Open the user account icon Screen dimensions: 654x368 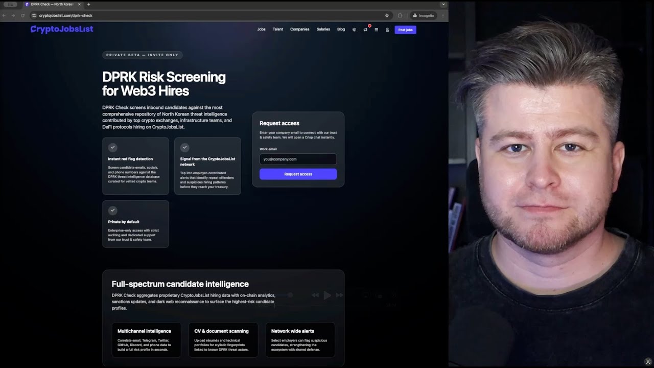(x=387, y=30)
